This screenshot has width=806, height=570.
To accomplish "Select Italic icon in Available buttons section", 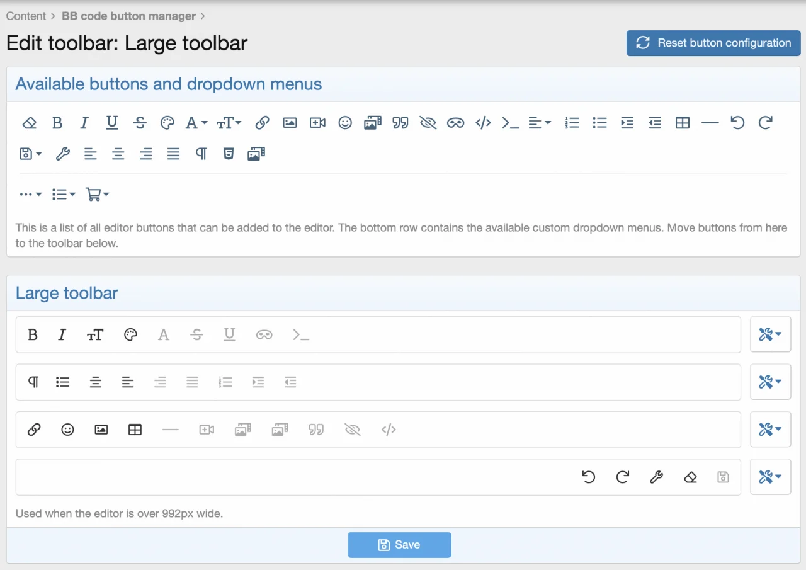I will point(84,123).
